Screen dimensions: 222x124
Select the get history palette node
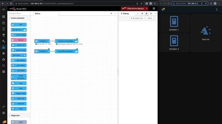[x=19, y=65]
